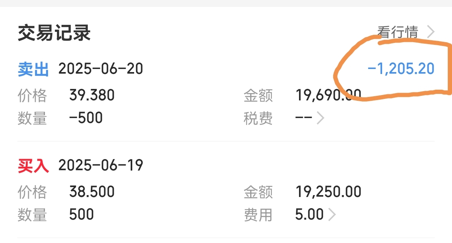The width and height of the screenshot is (452, 243).
Task: Tap the sell amount 19,690.00
Action: 328,95
